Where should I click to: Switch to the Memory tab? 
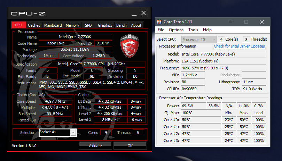72,25
